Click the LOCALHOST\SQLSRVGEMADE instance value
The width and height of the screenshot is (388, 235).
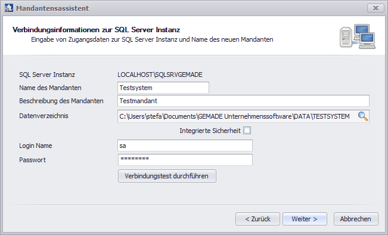pyautogui.click(x=160, y=75)
